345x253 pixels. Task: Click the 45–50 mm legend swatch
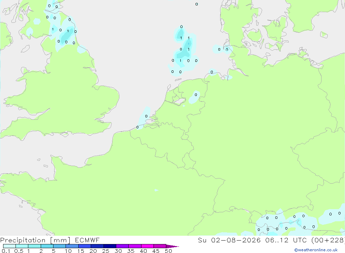click(x=160, y=246)
